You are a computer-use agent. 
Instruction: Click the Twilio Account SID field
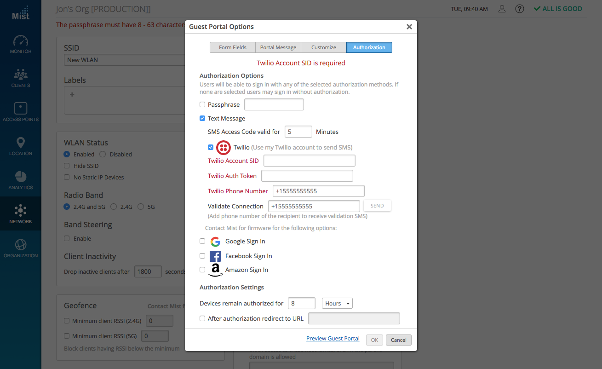(x=309, y=161)
